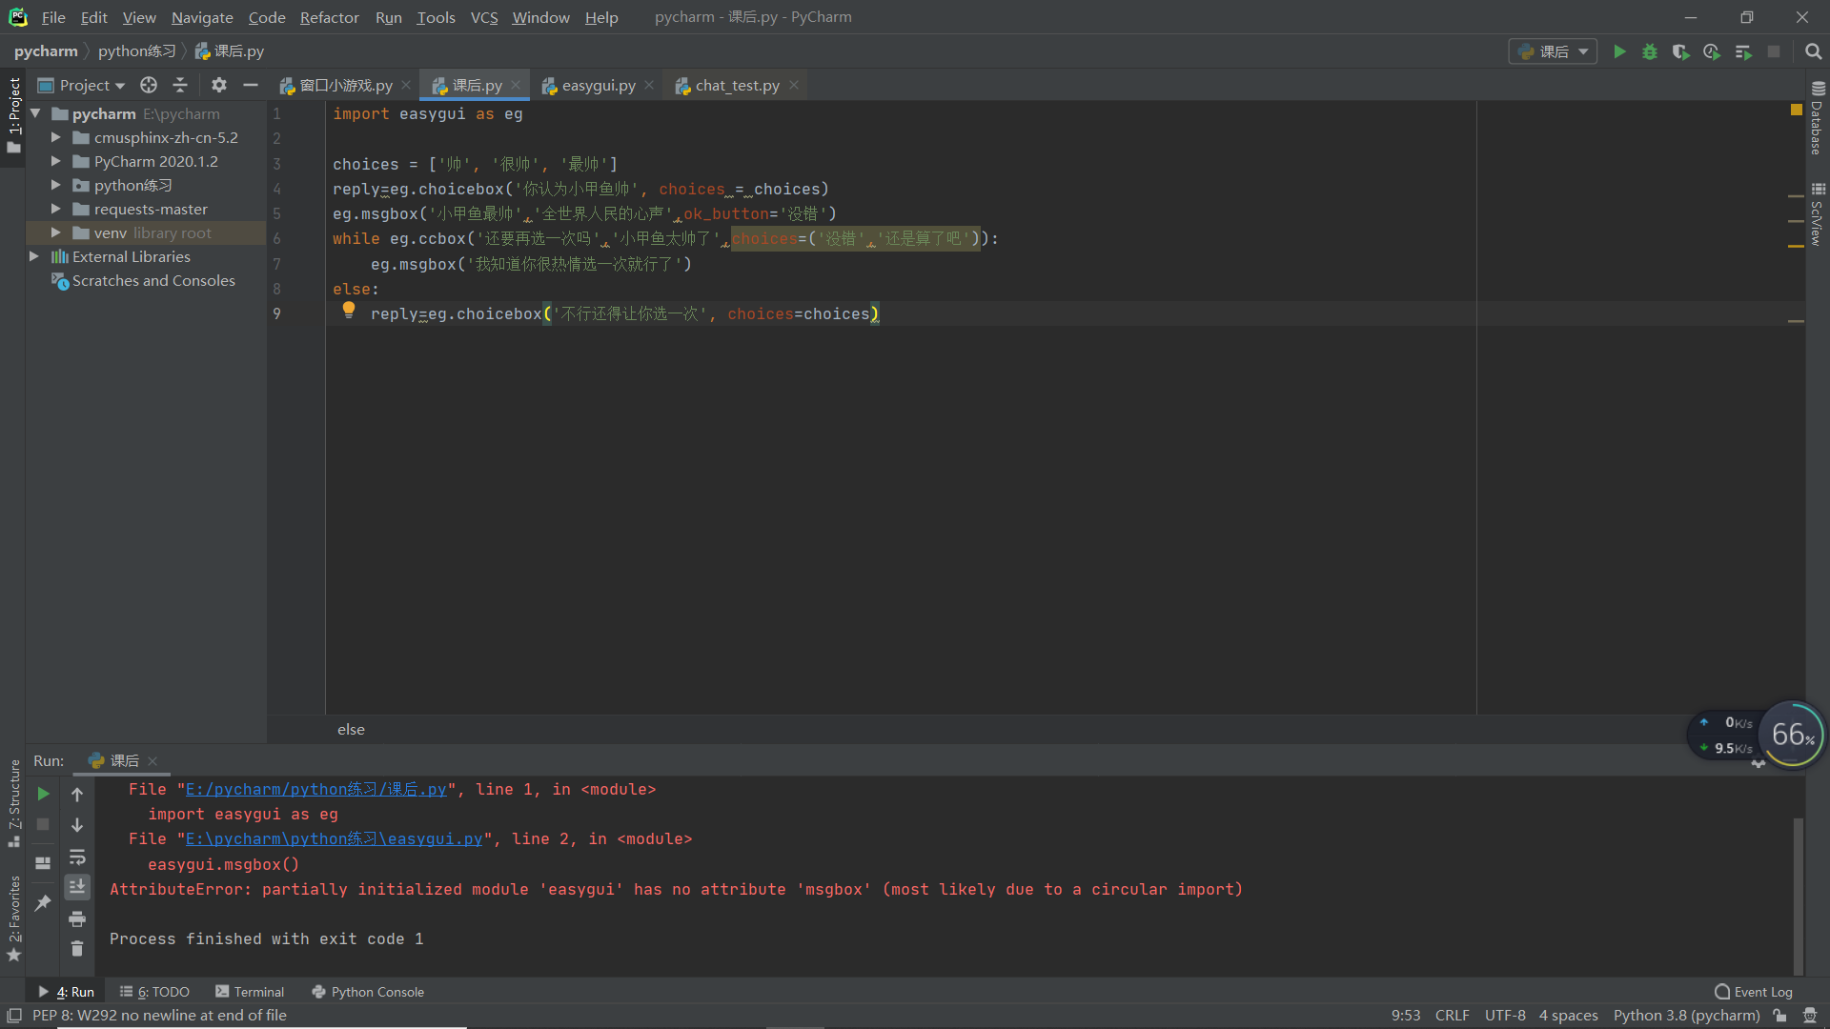Expand the PyCharm 2020.1.2 folder
Screen dimensions: 1830x1029
click(55, 161)
